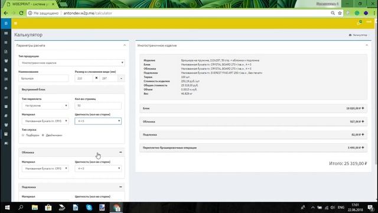Select the Двойниками radio option

tap(43, 135)
